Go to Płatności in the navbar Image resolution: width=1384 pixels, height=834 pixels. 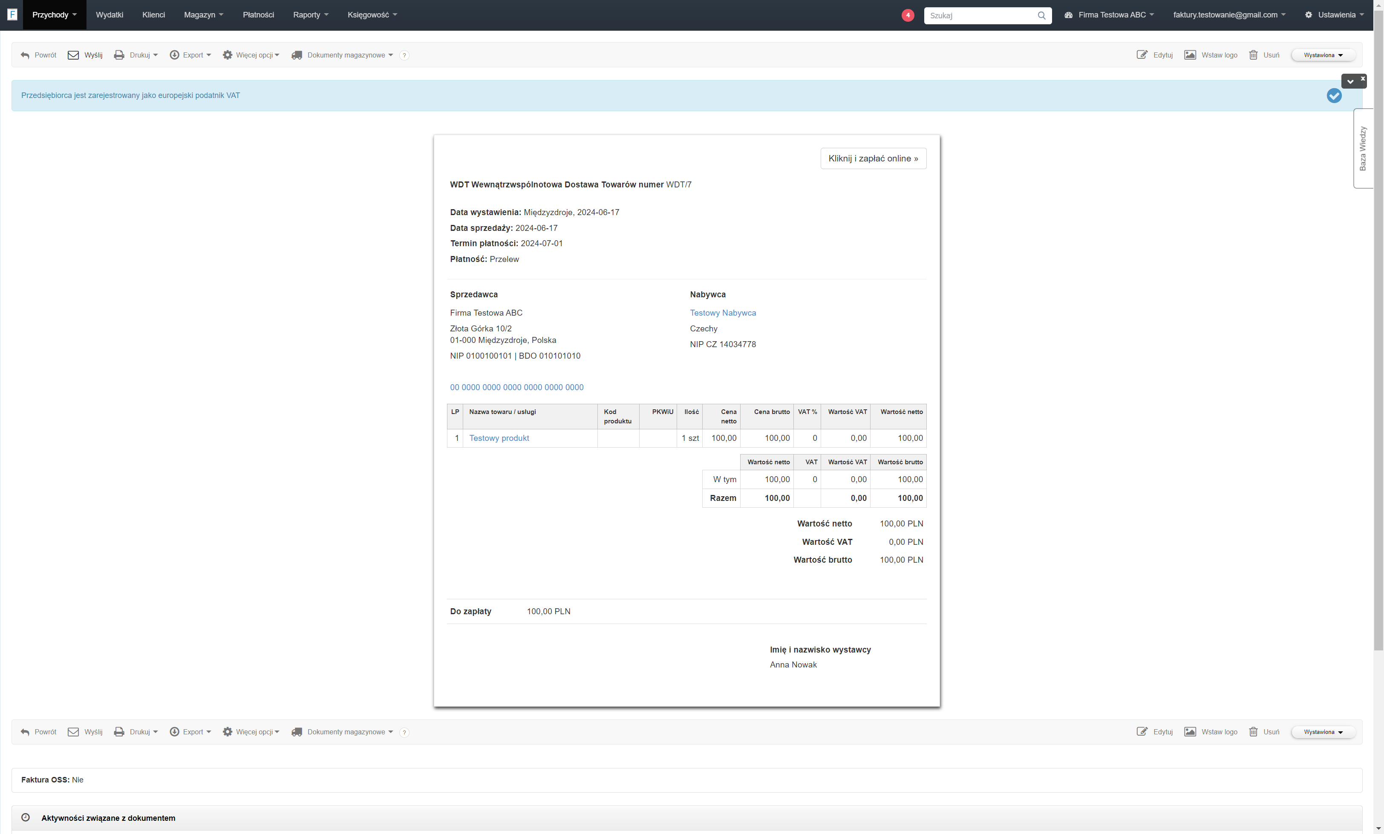point(258,15)
